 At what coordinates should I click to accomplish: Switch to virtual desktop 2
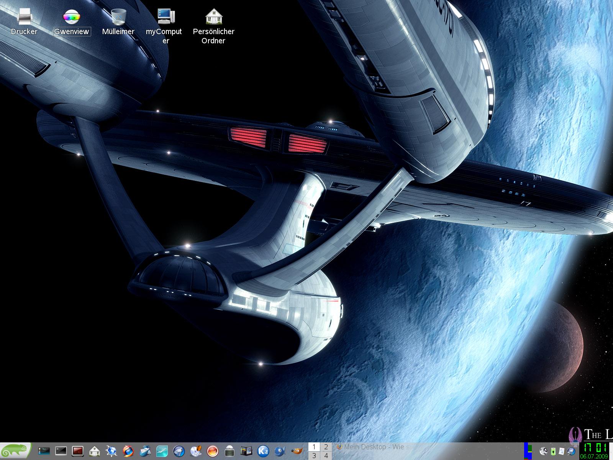(x=326, y=447)
